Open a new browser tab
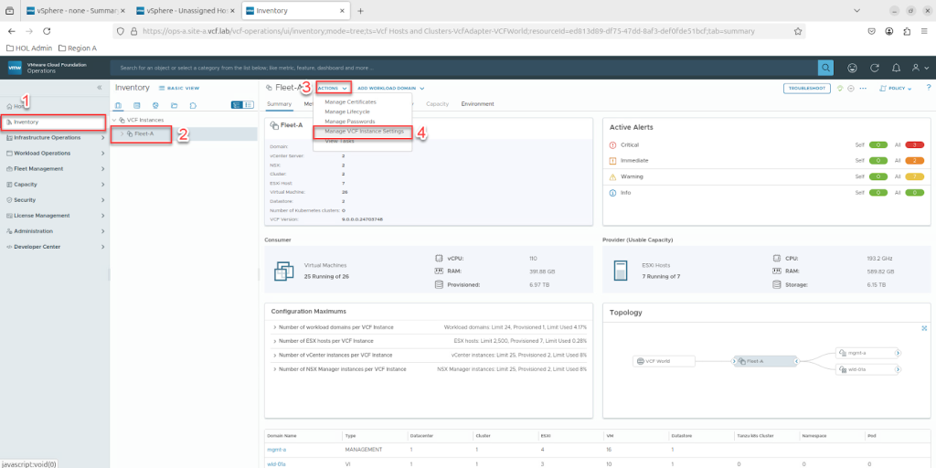The width and height of the screenshot is (936, 468). pos(360,11)
